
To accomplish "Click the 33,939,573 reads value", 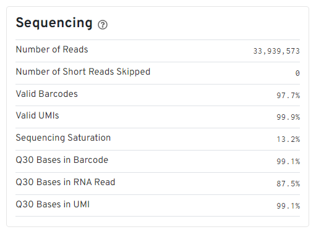I will 276,51.
